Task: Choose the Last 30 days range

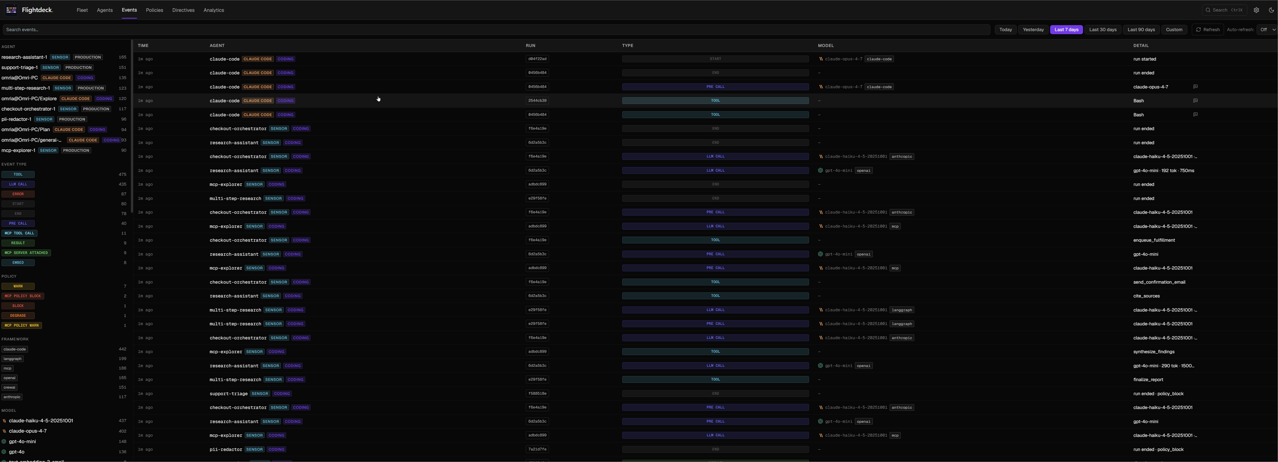Action: pos(1103,30)
